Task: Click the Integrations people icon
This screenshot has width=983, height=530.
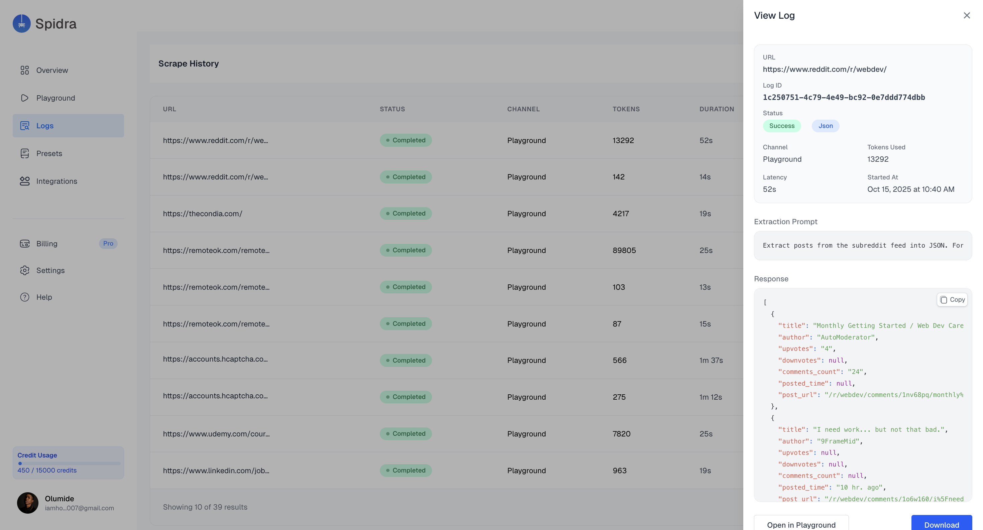Action: (x=24, y=181)
